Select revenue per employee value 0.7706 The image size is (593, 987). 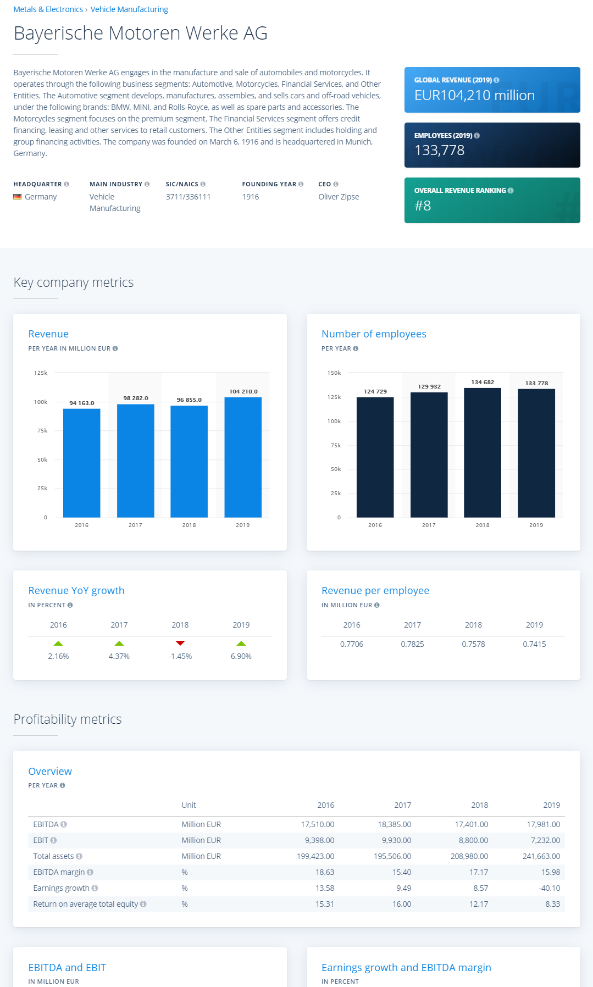click(352, 644)
